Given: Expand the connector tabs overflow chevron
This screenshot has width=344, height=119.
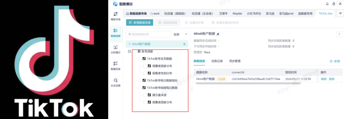Looking at the screenshot, I should (x=340, y=13).
